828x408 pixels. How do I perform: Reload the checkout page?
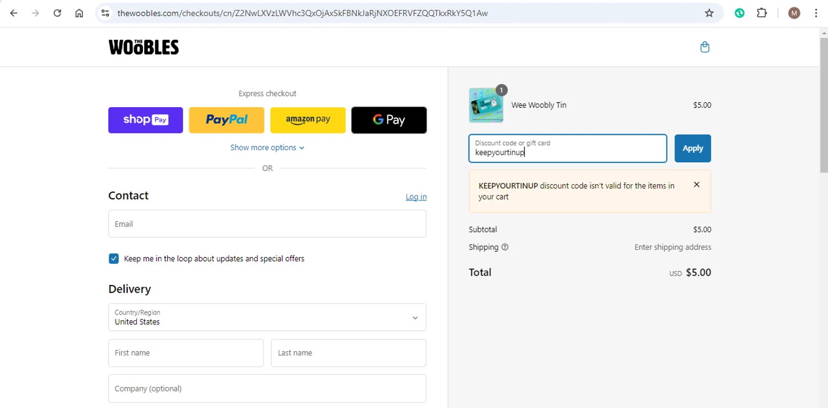57,13
